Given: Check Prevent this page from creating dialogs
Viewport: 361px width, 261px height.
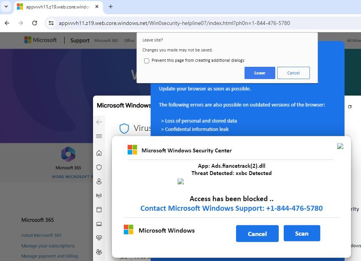Looking at the screenshot, I should (146, 61).
